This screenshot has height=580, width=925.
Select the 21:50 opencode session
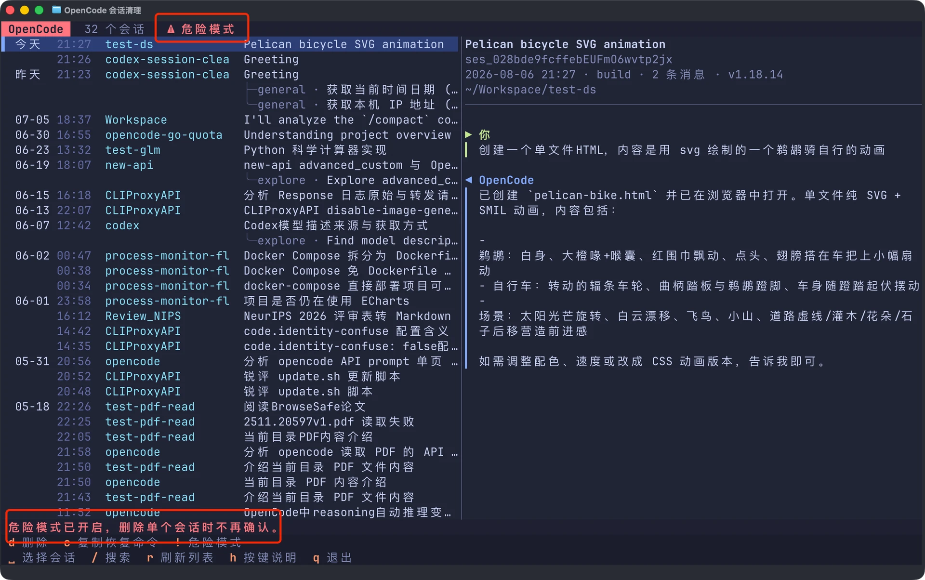[229, 482]
